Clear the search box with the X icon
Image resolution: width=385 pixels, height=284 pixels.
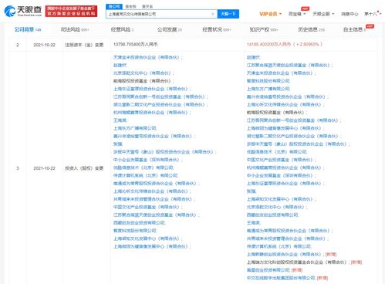(x=213, y=14)
